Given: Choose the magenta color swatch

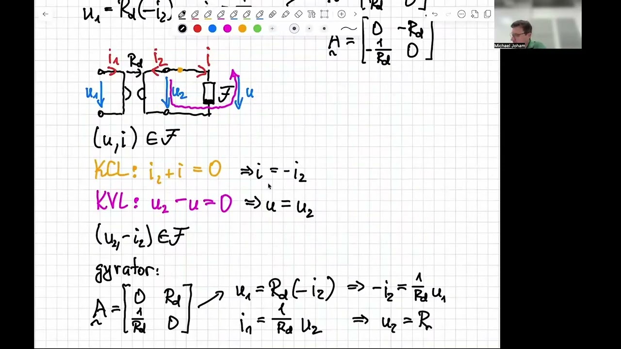Looking at the screenshot, I should point(227,29).
